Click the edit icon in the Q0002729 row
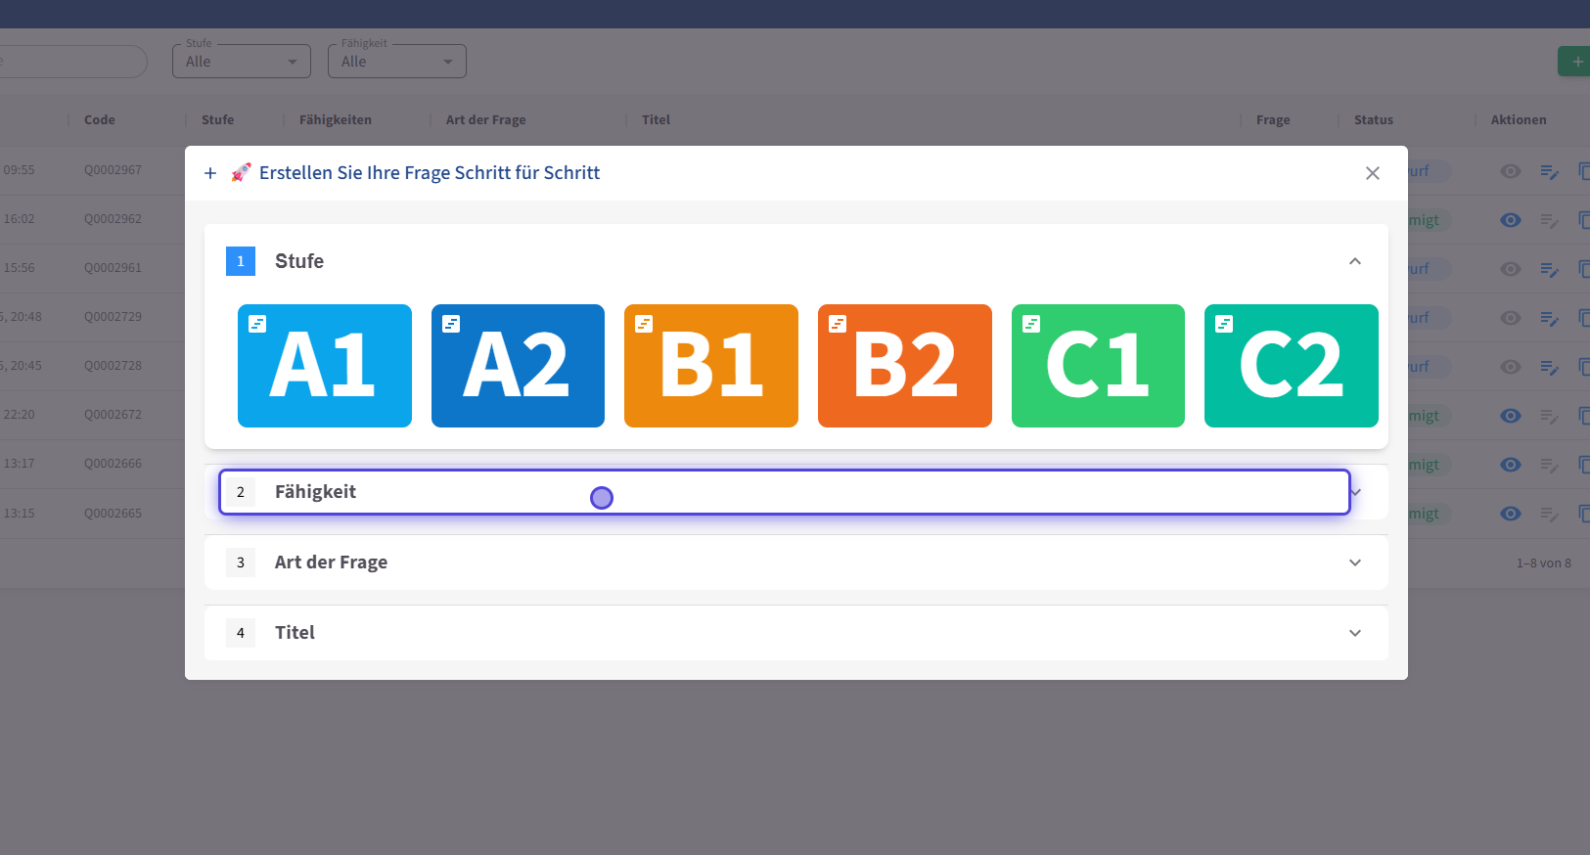This screenshot has height=855, width=1590. tap(1549, 318)
